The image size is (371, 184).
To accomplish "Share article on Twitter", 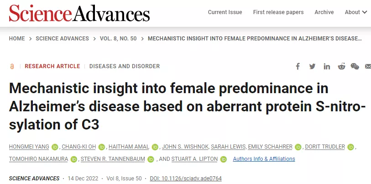I will pyautogui.click(x=312, y=66).
